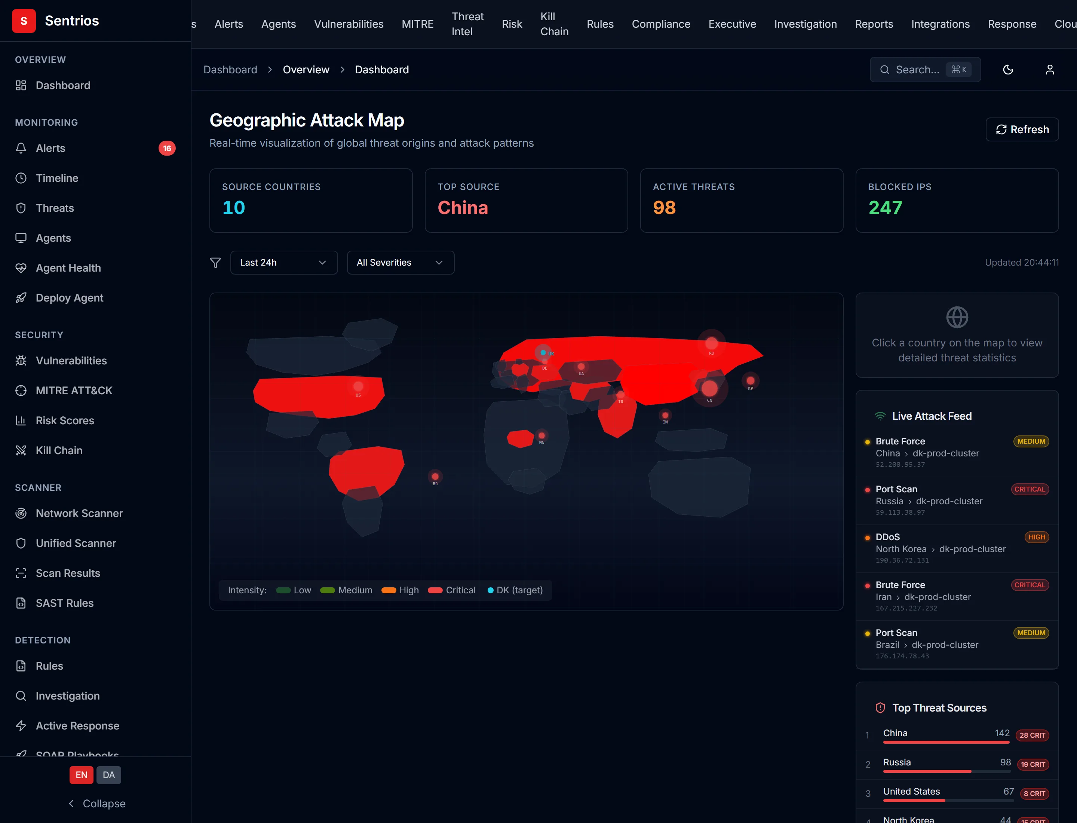
Task: Click the Overview breadcrumb link
Action: pos(306,70)
